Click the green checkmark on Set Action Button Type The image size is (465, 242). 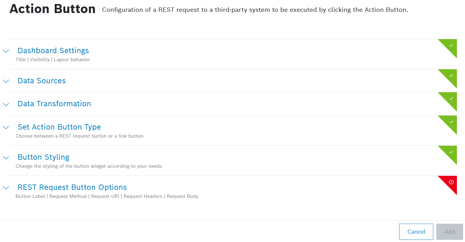tap(451, 122)
